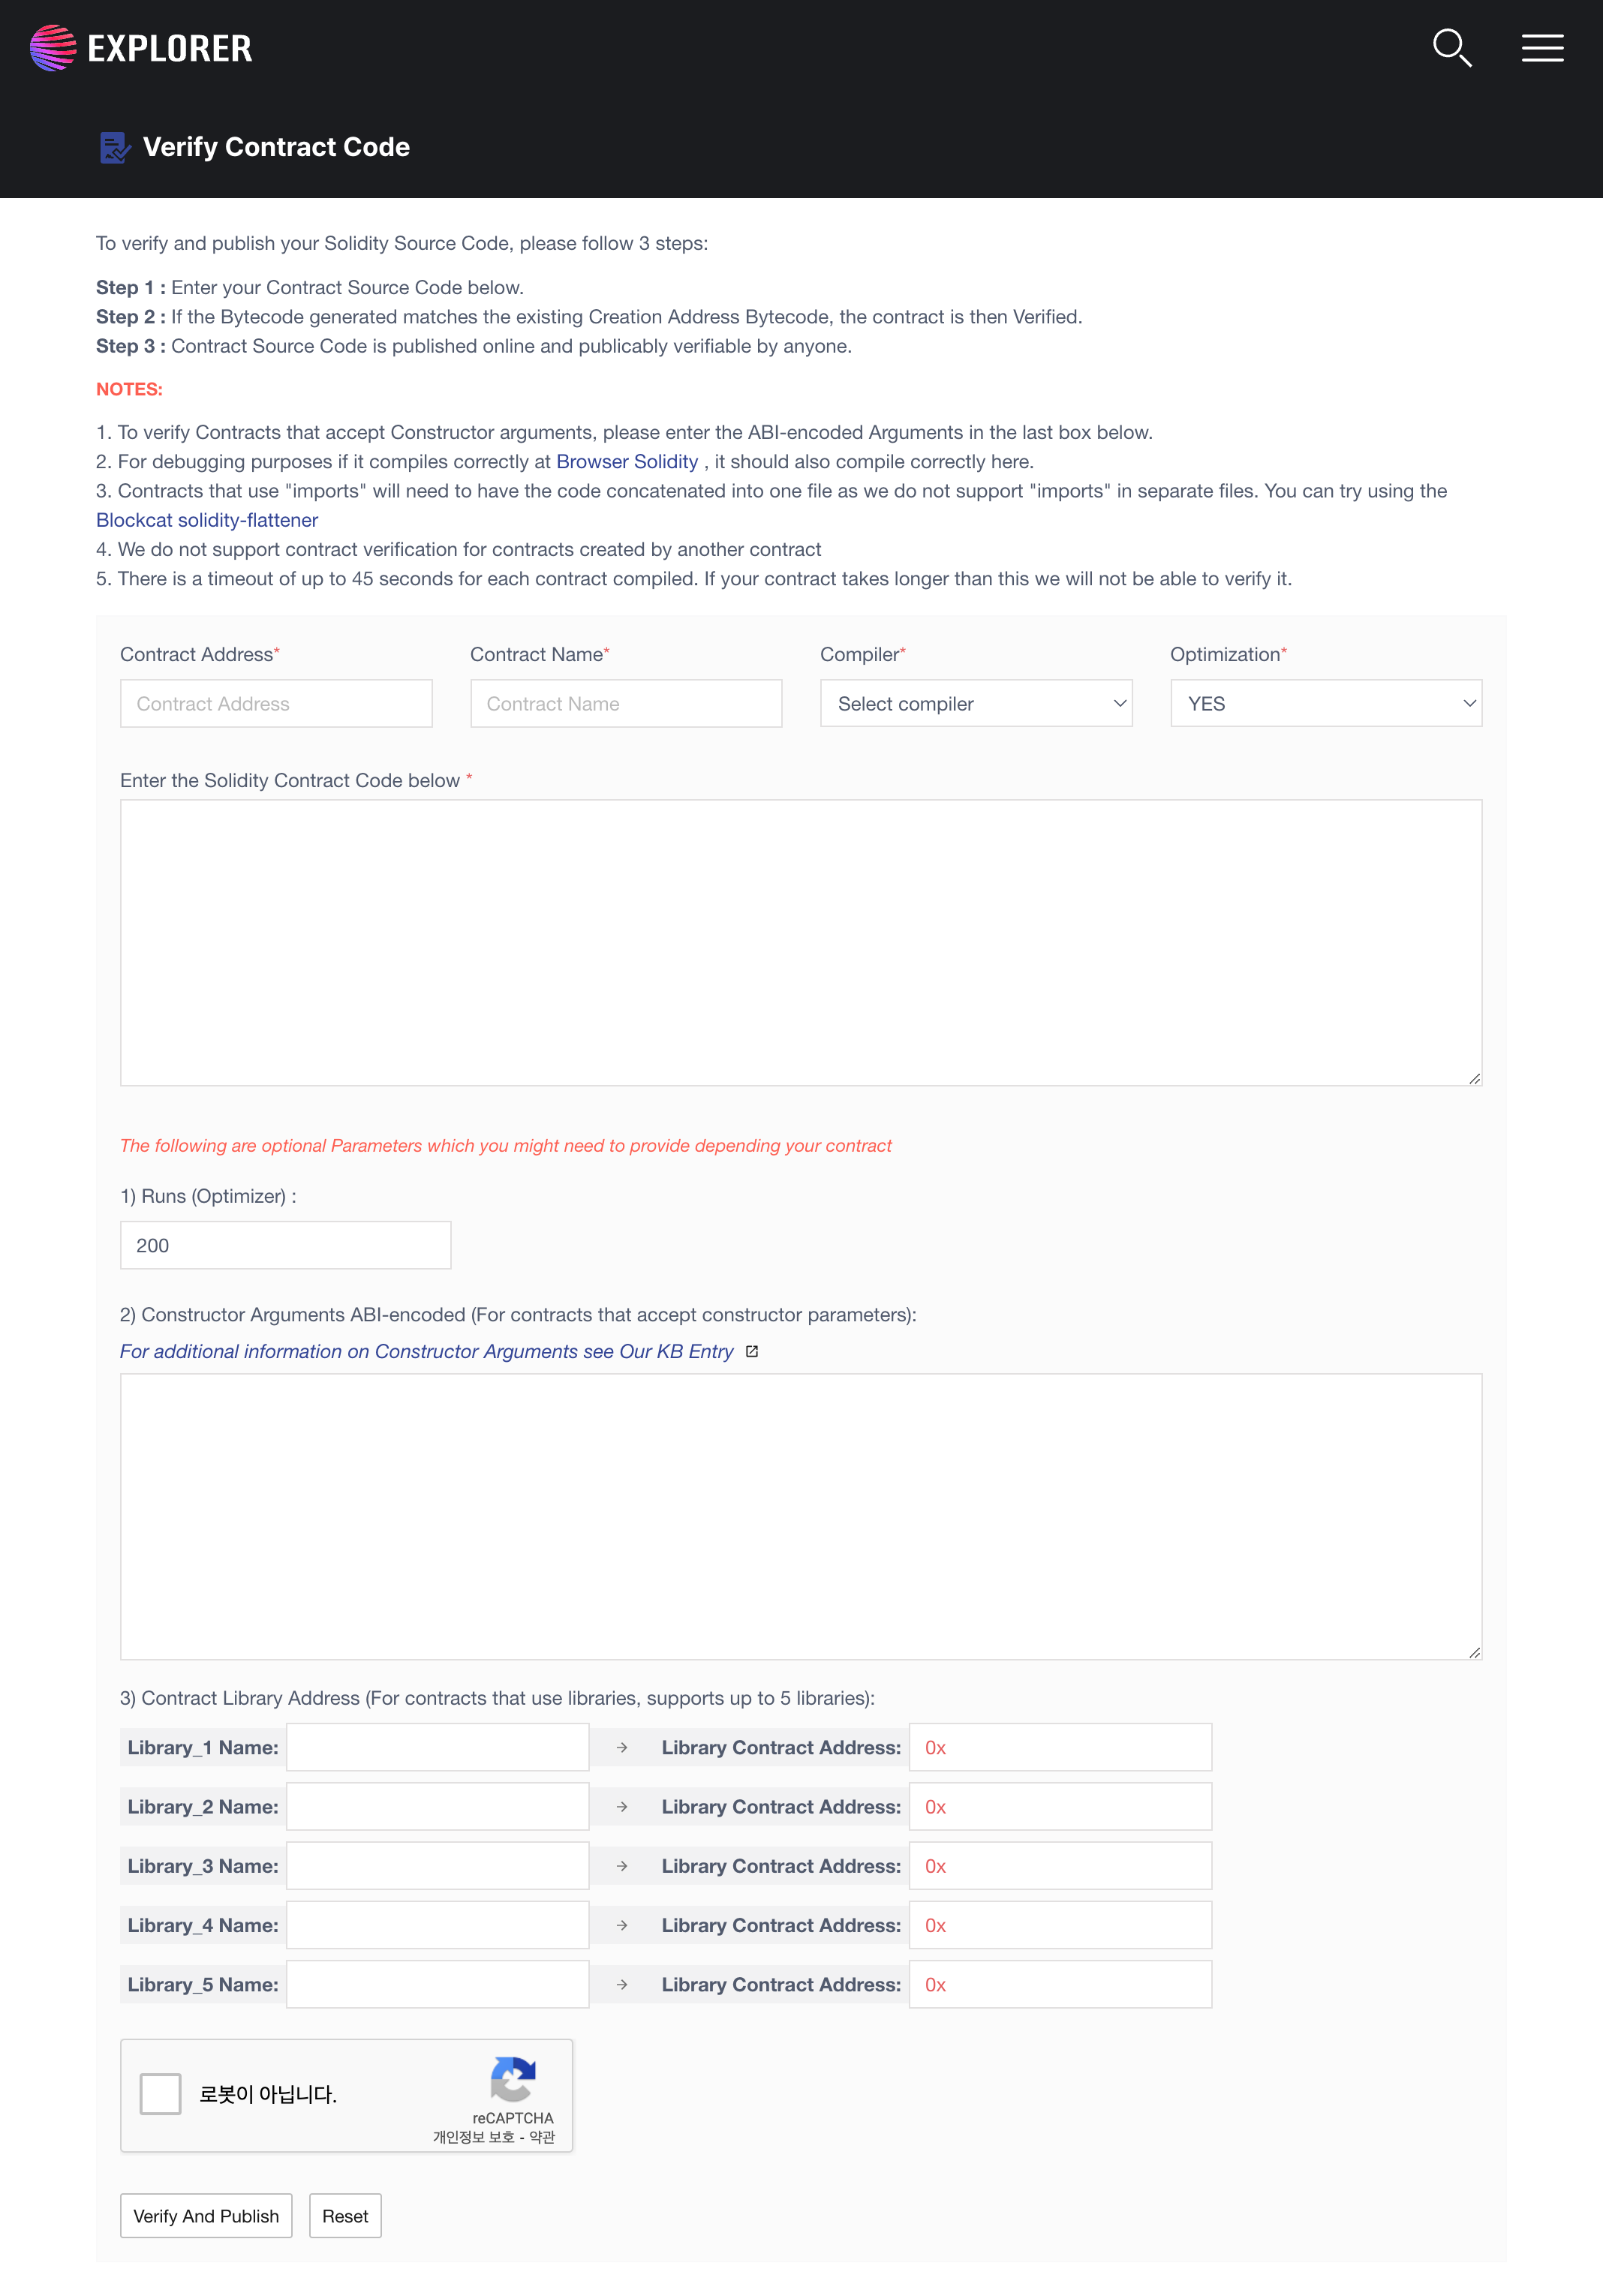
Task: Open the search magnifier icon
Action: pos(1451,48)
